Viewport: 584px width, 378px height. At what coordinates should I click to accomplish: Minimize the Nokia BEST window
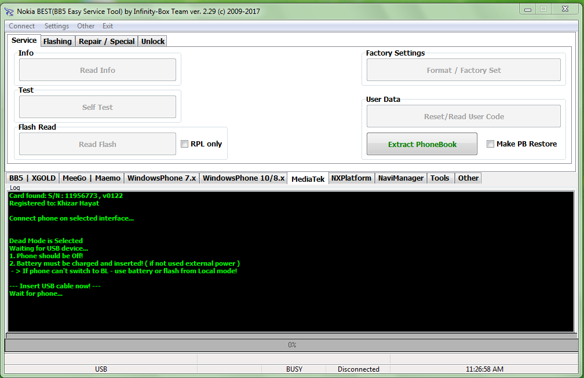pos(528,9)
